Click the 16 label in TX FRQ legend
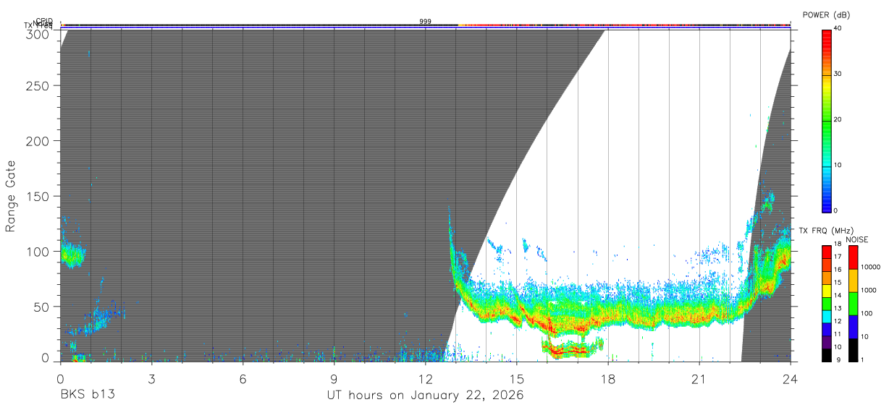 point(838,270)
